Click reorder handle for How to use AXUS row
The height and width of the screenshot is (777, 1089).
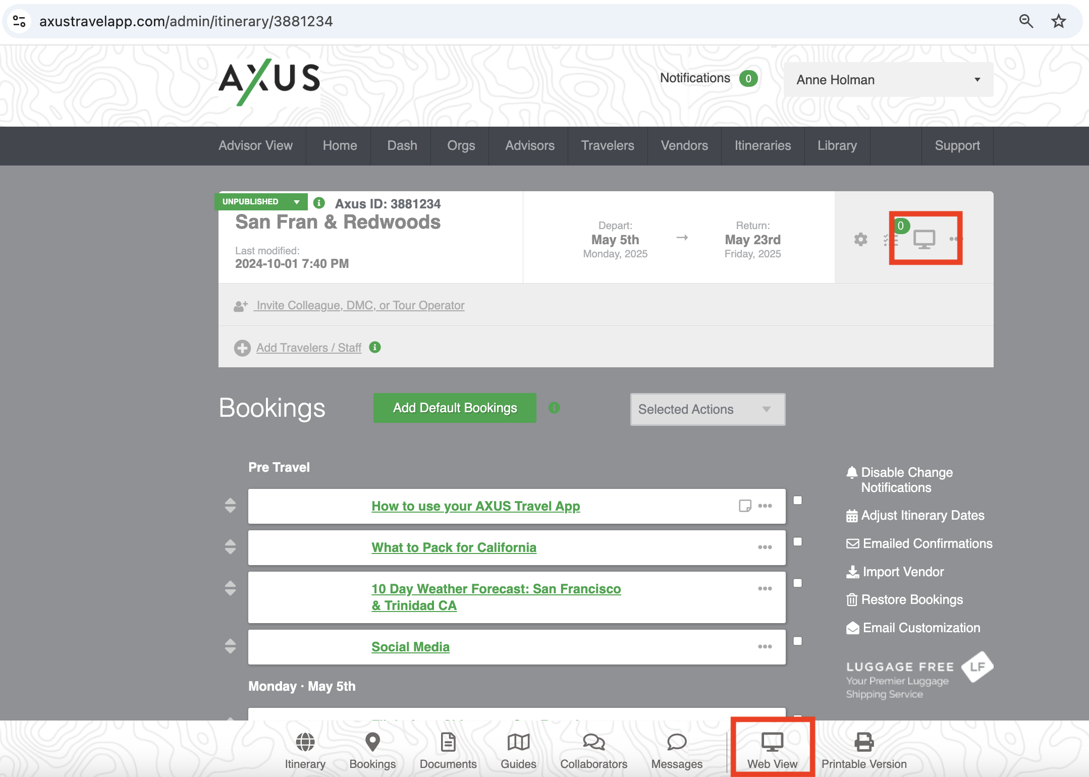point(230,506)
